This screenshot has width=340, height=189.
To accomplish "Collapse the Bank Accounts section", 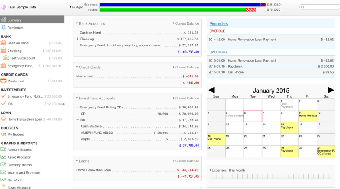I will pyautogui.click(x=77, y=23).
